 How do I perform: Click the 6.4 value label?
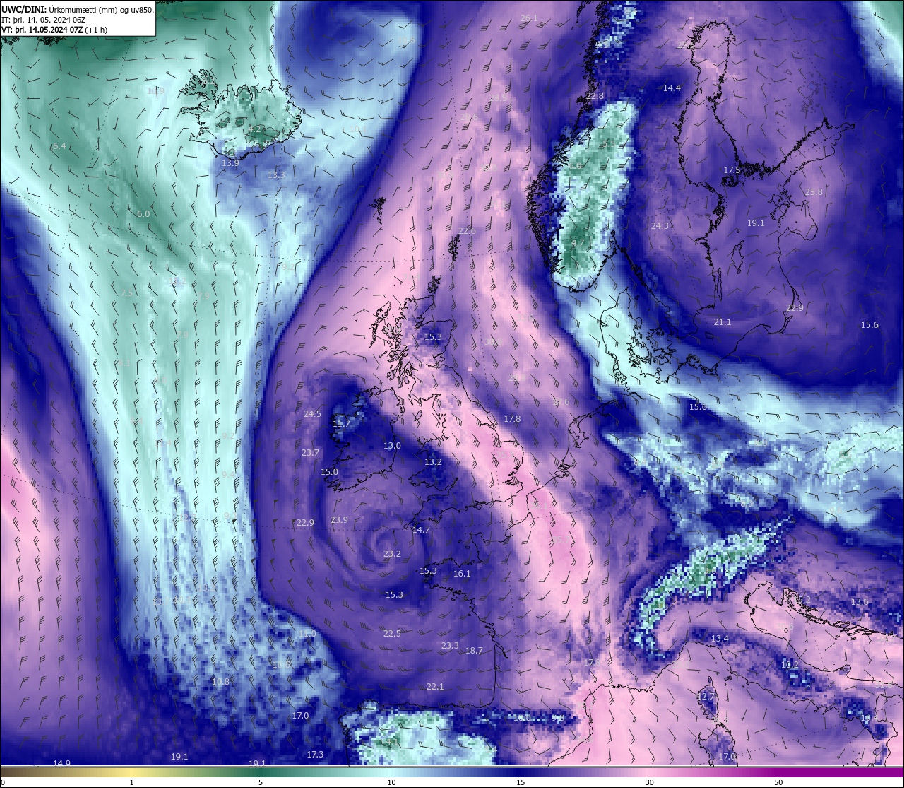click(x=59, y=146)
